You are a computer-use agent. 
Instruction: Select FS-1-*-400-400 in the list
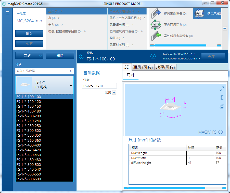point(44,145)
